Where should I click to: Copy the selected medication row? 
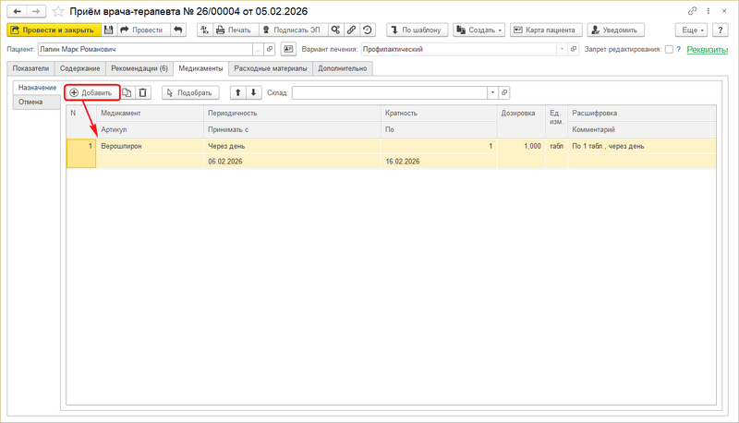pos(127,92)
